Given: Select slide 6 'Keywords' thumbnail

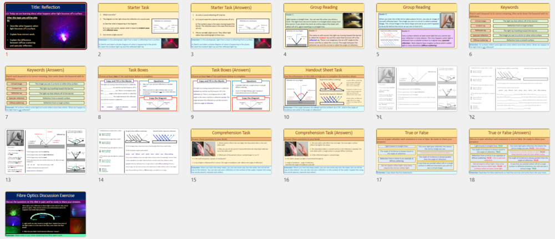Looking at the screenshot, I should (509, 26).
